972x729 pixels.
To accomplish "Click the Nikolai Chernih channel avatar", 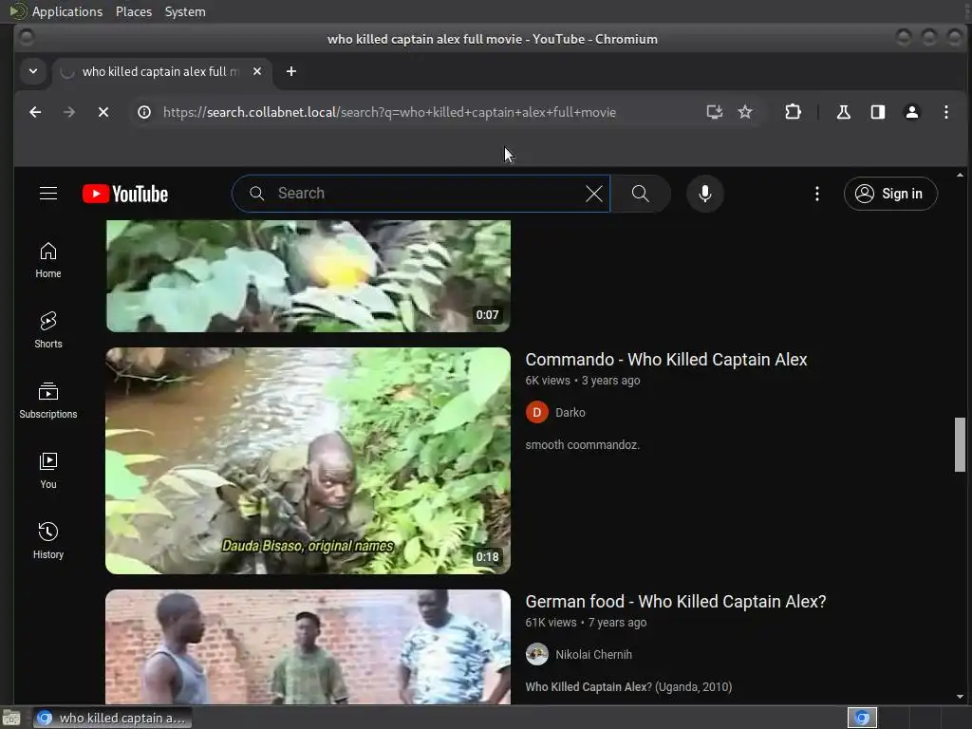I will tap(537, 655).
